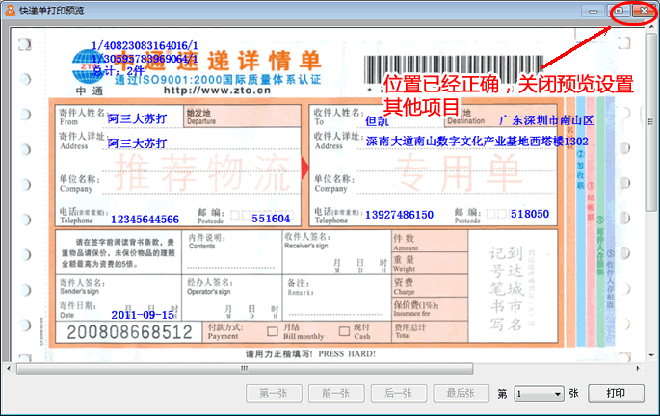The width and height of the screenshot is (660, 416).
Task: Click sender address 阿三大苏打 beside 寄件人详址
Action: 137,143
